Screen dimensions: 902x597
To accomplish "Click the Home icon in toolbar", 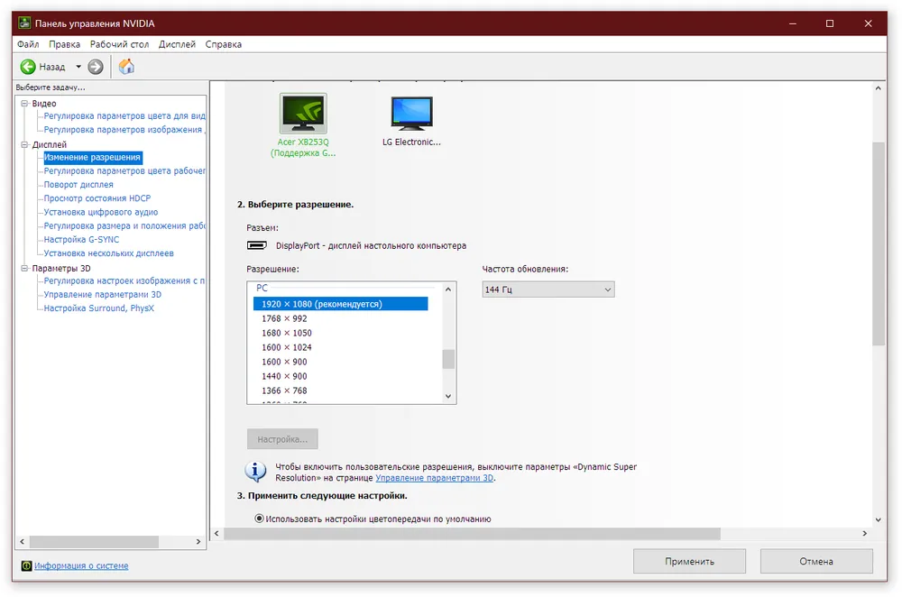I will (x=126, y=67).
